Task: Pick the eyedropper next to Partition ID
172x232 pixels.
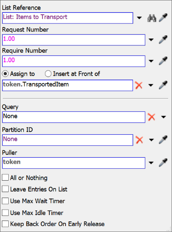Action: (x=163, y=140)
